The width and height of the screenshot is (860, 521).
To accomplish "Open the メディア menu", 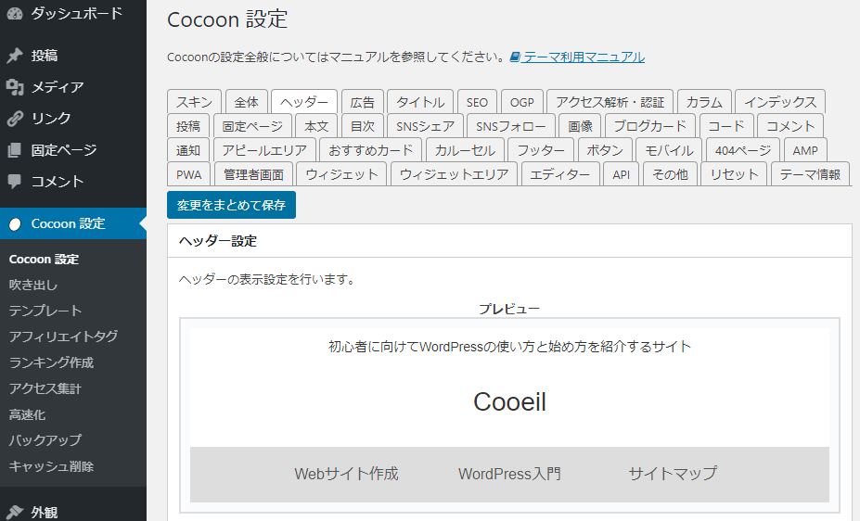I will [x=73, y=87].
